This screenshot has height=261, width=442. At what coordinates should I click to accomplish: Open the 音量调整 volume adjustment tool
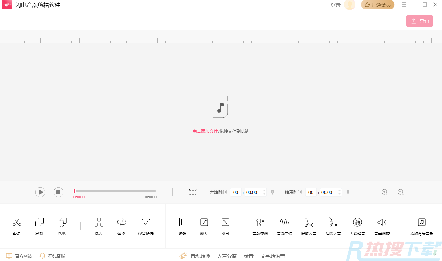pyautogui.click(x=381, y=226)
